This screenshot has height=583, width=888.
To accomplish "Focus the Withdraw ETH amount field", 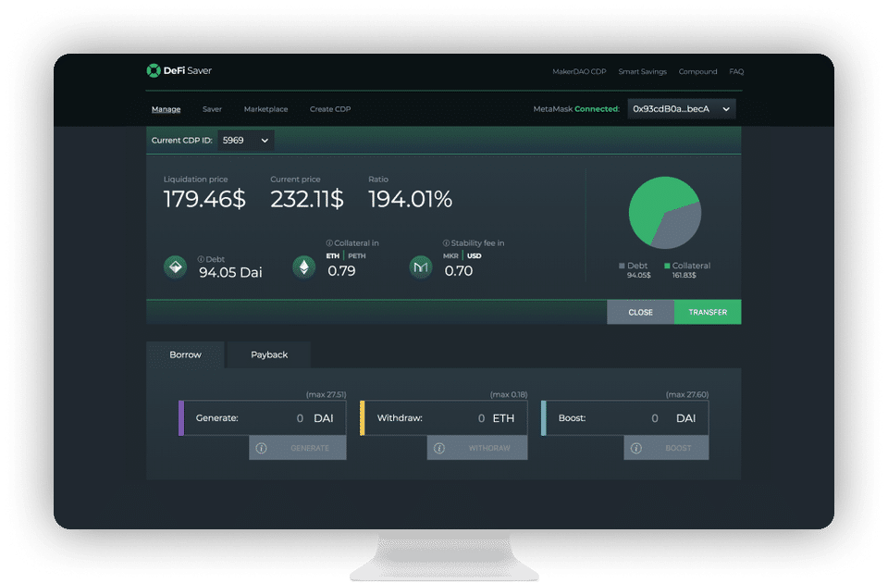I will [446, 418].
